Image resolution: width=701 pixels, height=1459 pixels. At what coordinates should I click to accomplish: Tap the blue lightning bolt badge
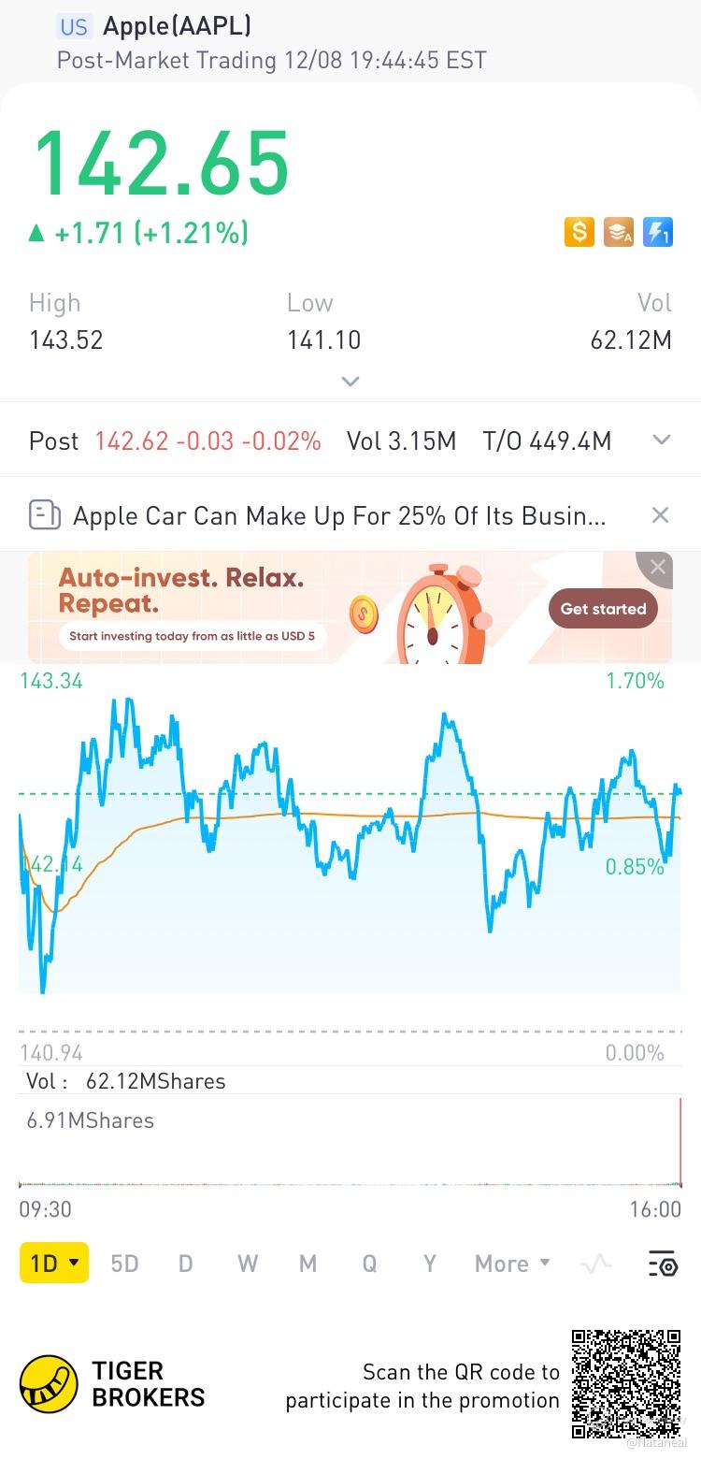point(658,232)
